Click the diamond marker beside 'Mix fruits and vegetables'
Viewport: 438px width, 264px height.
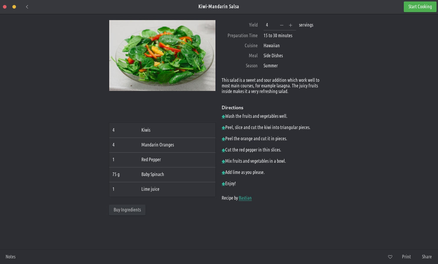(x=223, y=162)
